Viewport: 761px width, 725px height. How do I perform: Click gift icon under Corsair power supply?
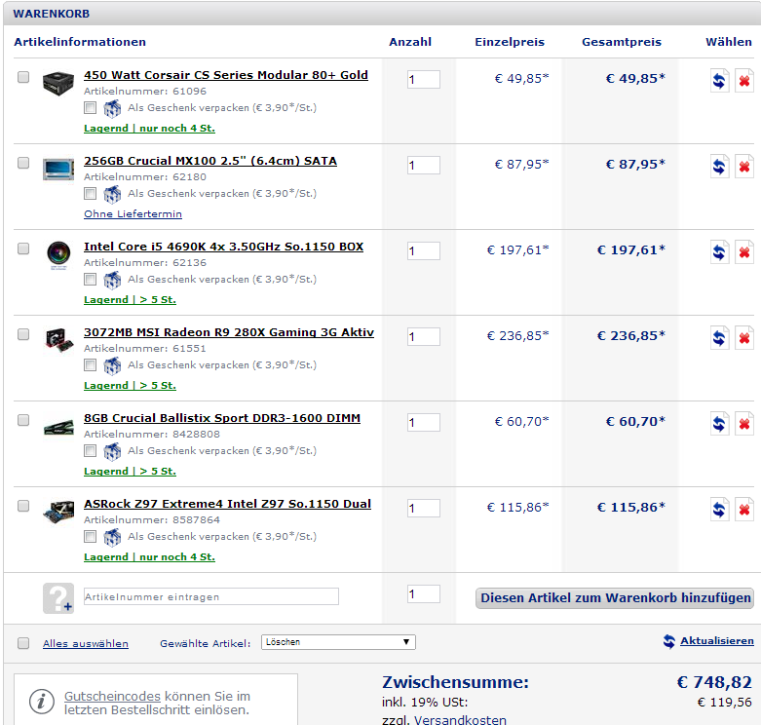(112, 108)
